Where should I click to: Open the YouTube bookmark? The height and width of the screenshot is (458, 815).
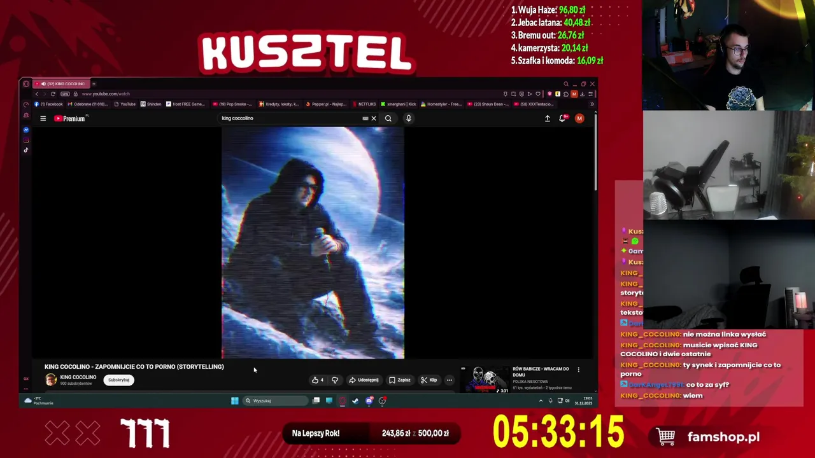point(125,104)
